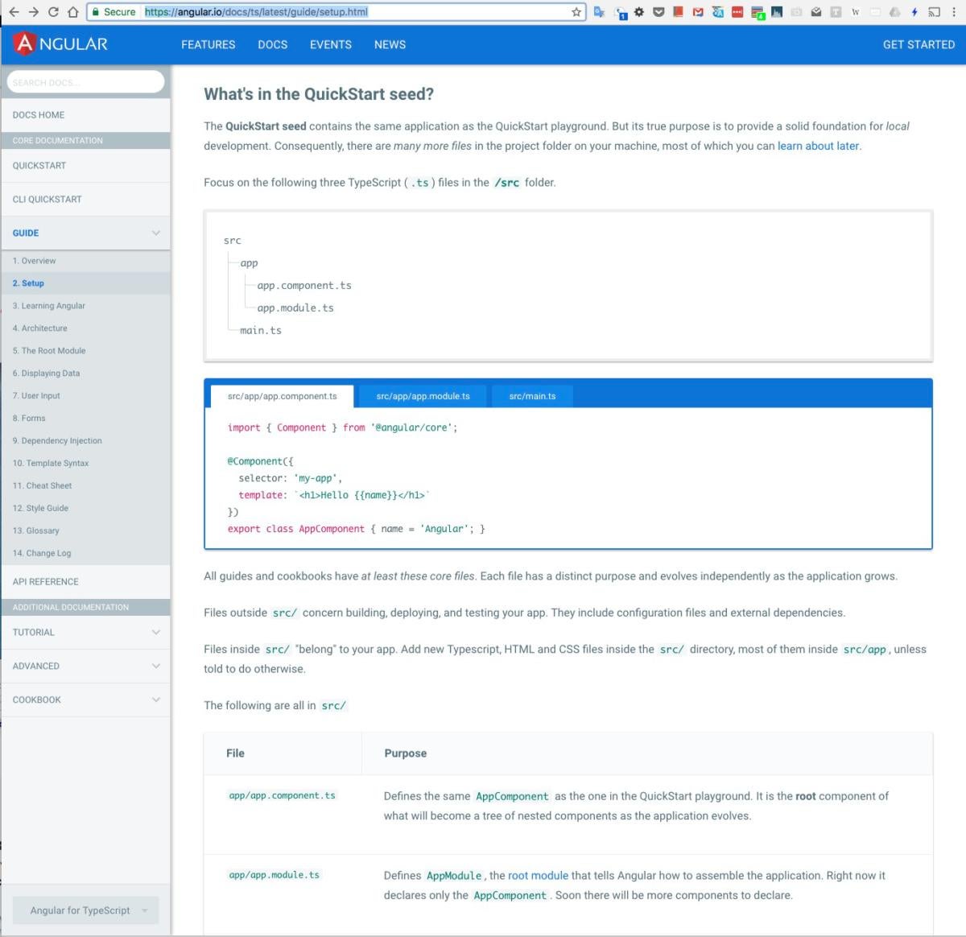The image size is (966, 937).
Task: Select the src/app/app.component.ts code tab
Action: (x=282, y=396)
